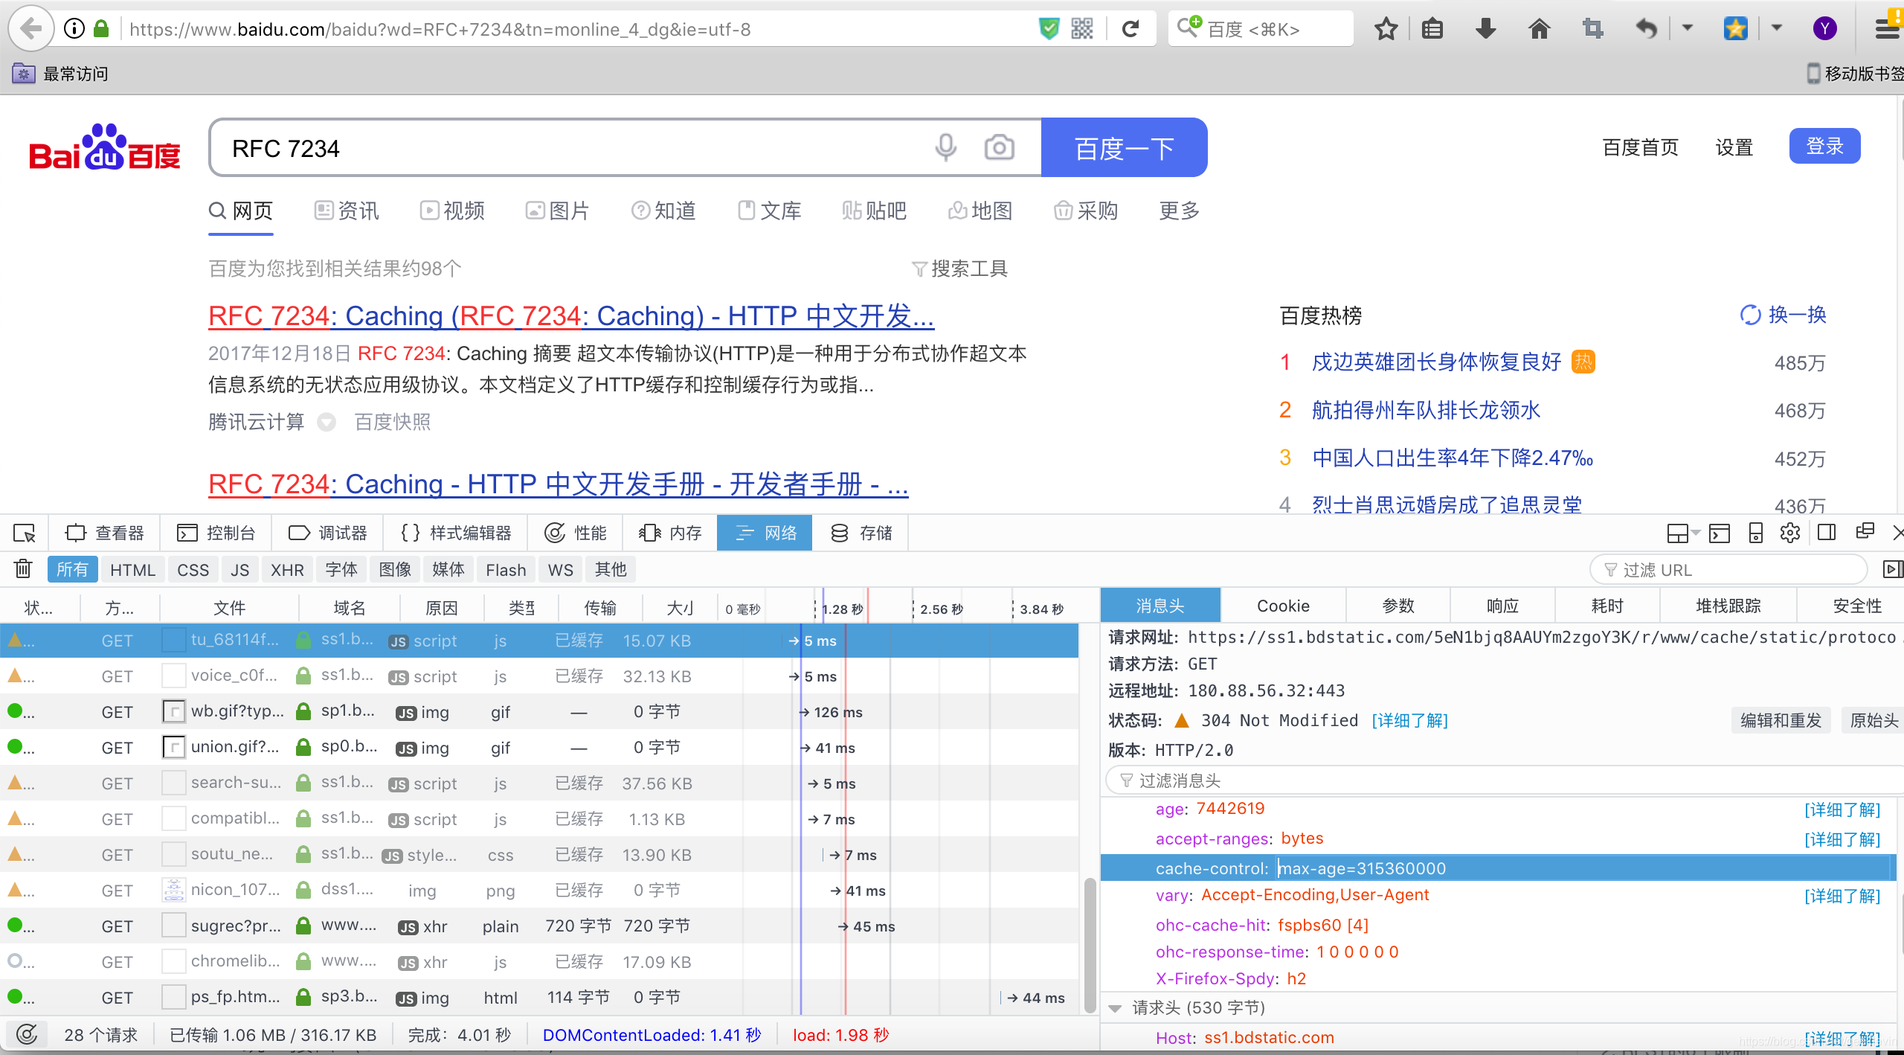Click the performance analysis icon in status bar

(27, 1035)
